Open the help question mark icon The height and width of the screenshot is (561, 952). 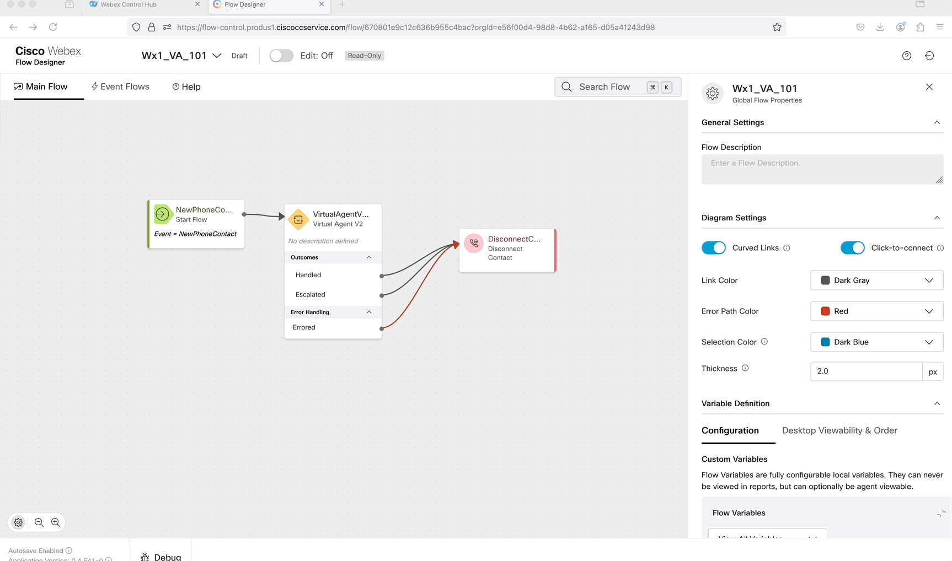[906, 56]
